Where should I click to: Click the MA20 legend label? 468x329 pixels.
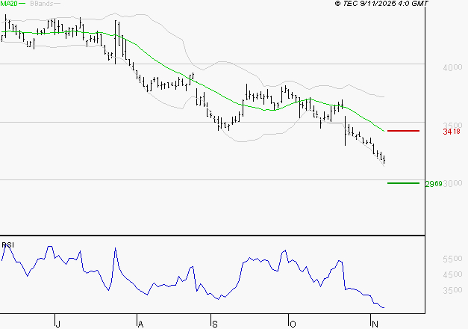tap(9, 4)
